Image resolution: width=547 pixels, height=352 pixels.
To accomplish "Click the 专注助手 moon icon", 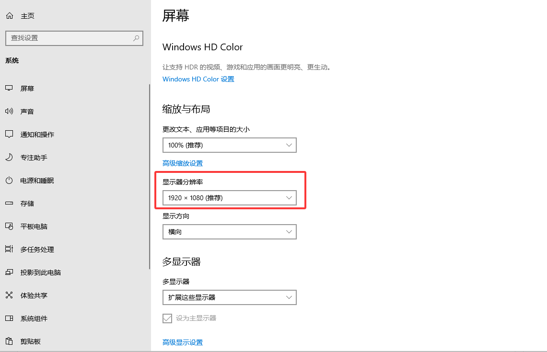I will (x=9, y=158).
